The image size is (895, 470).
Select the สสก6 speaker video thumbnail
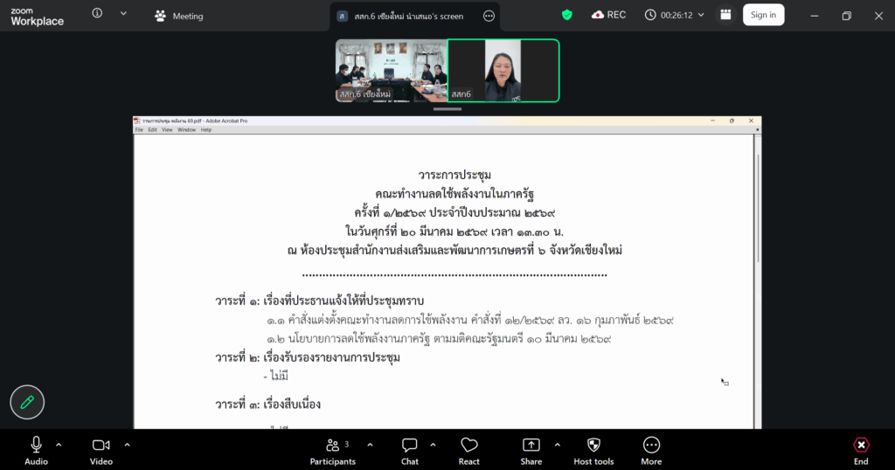[503, 71]
